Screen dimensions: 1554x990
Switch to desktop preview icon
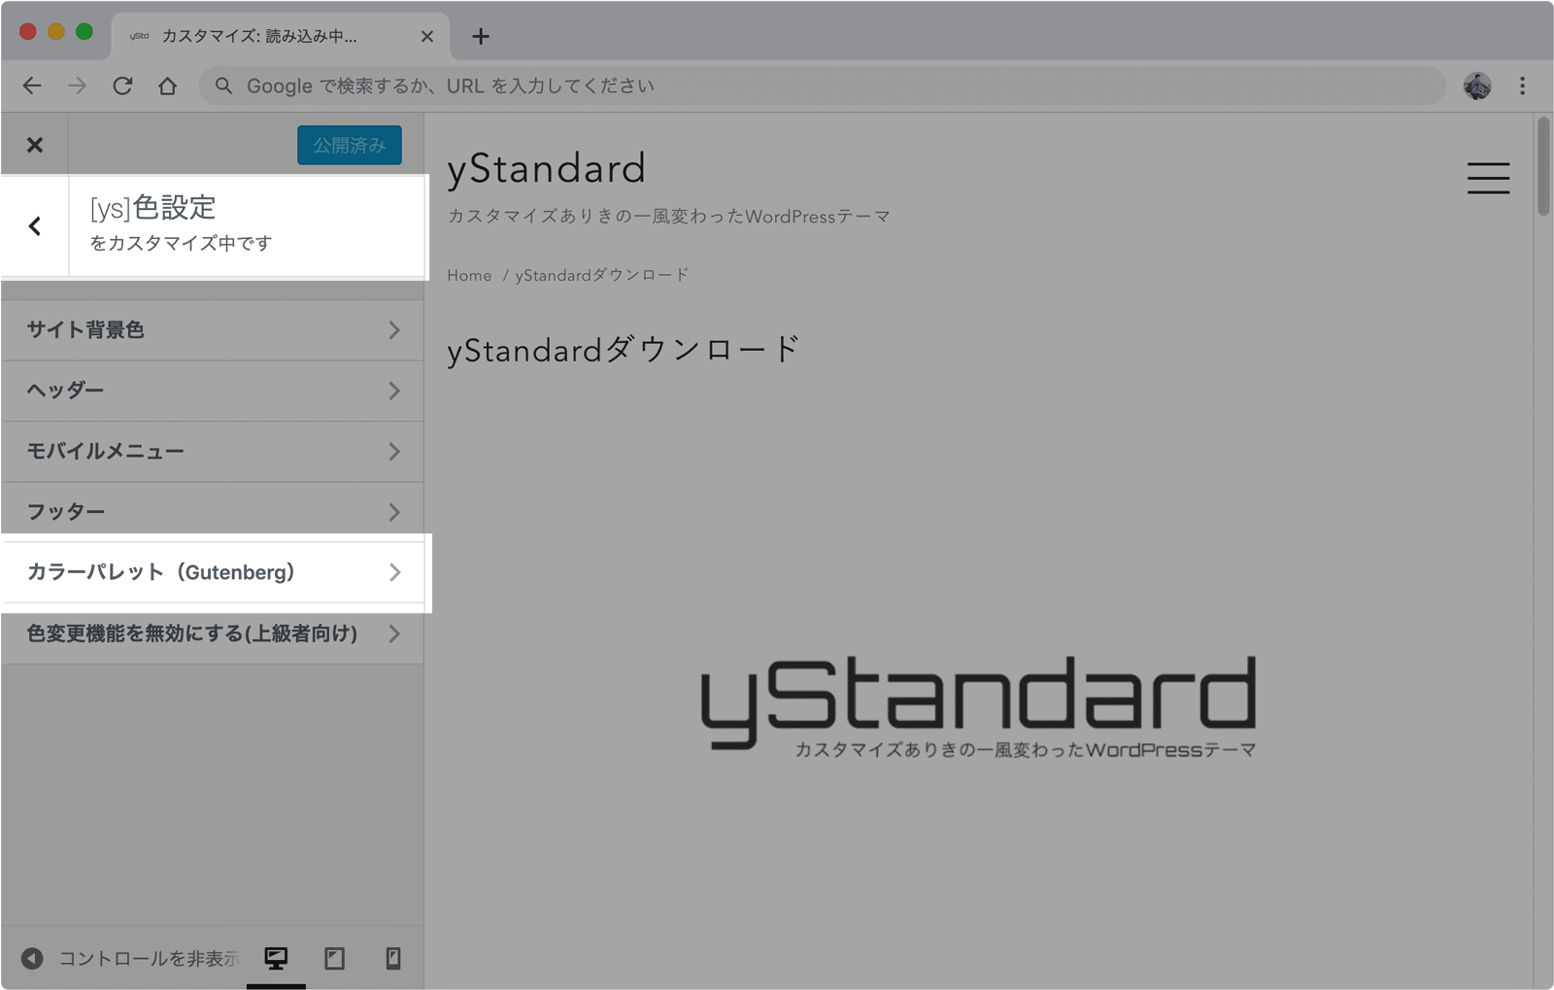tap(276, 959)
